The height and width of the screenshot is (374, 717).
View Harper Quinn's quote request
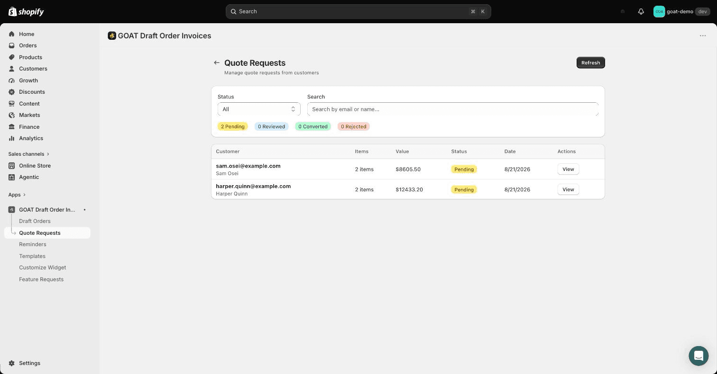click(568, 189)
